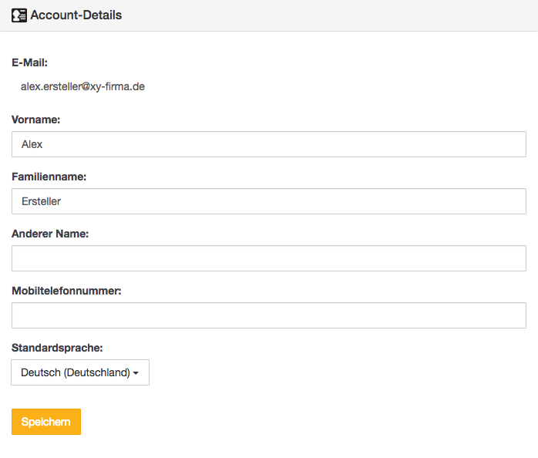Click the Anderer Name label
This screenshot has height=458, width=538.
point(50,234)
